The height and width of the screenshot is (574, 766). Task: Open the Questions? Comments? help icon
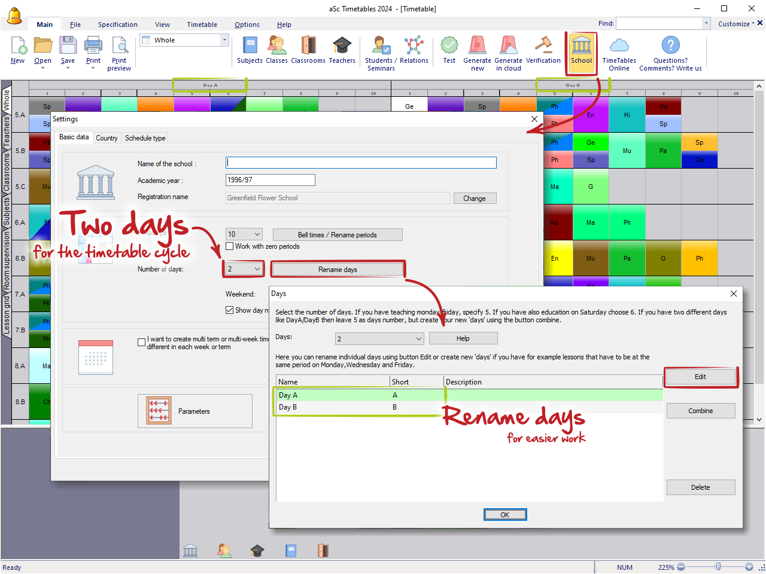click(x=670, y=54)
